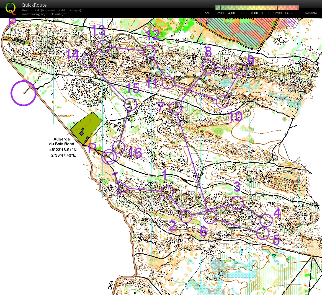Open the matstroeng.se/quickroute/en link
Viewport: 322px width, 295px height.
(x=45, y=14)
